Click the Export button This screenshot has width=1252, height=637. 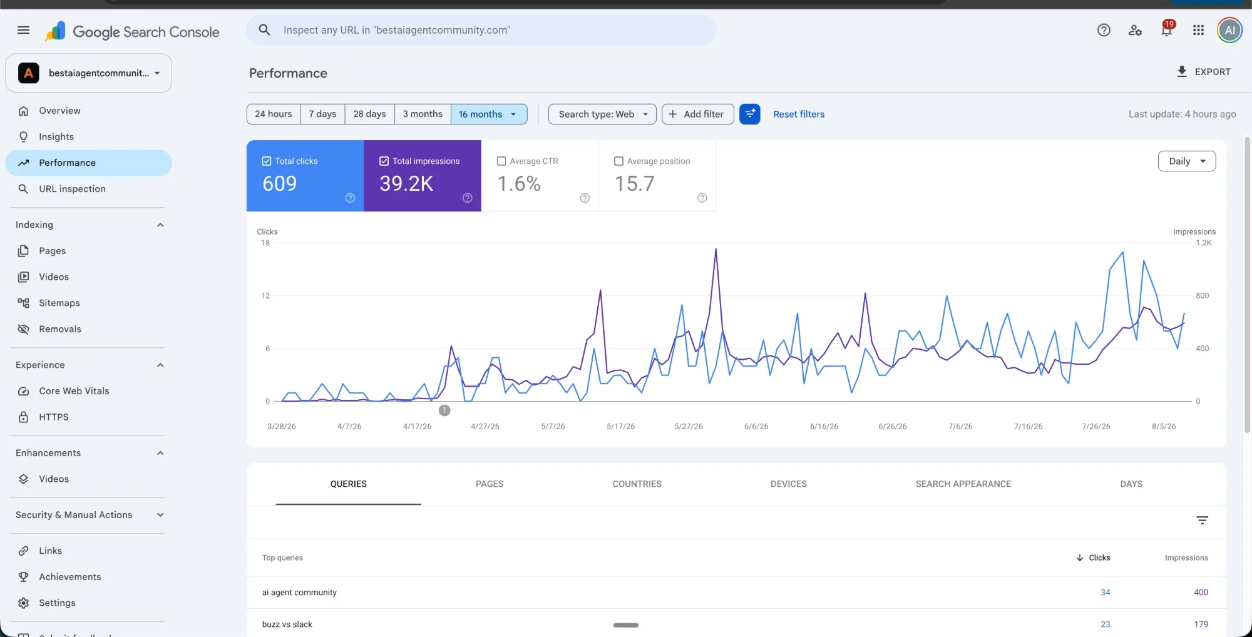(x=1203, y=71)
